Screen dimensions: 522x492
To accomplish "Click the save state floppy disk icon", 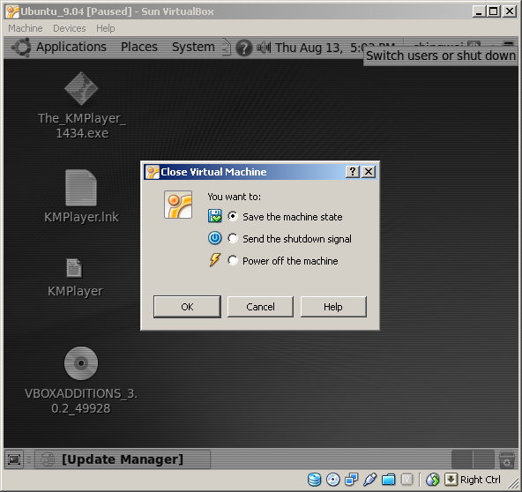I will tap(215, 216).
